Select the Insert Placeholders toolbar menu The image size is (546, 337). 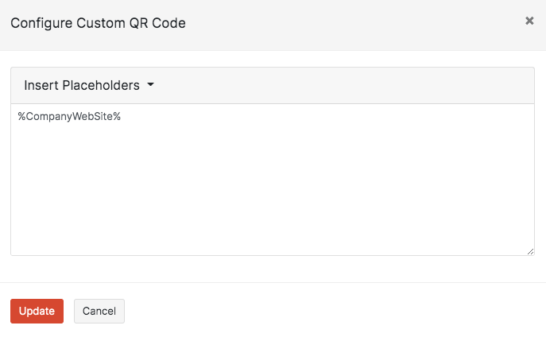coord(88,85)
